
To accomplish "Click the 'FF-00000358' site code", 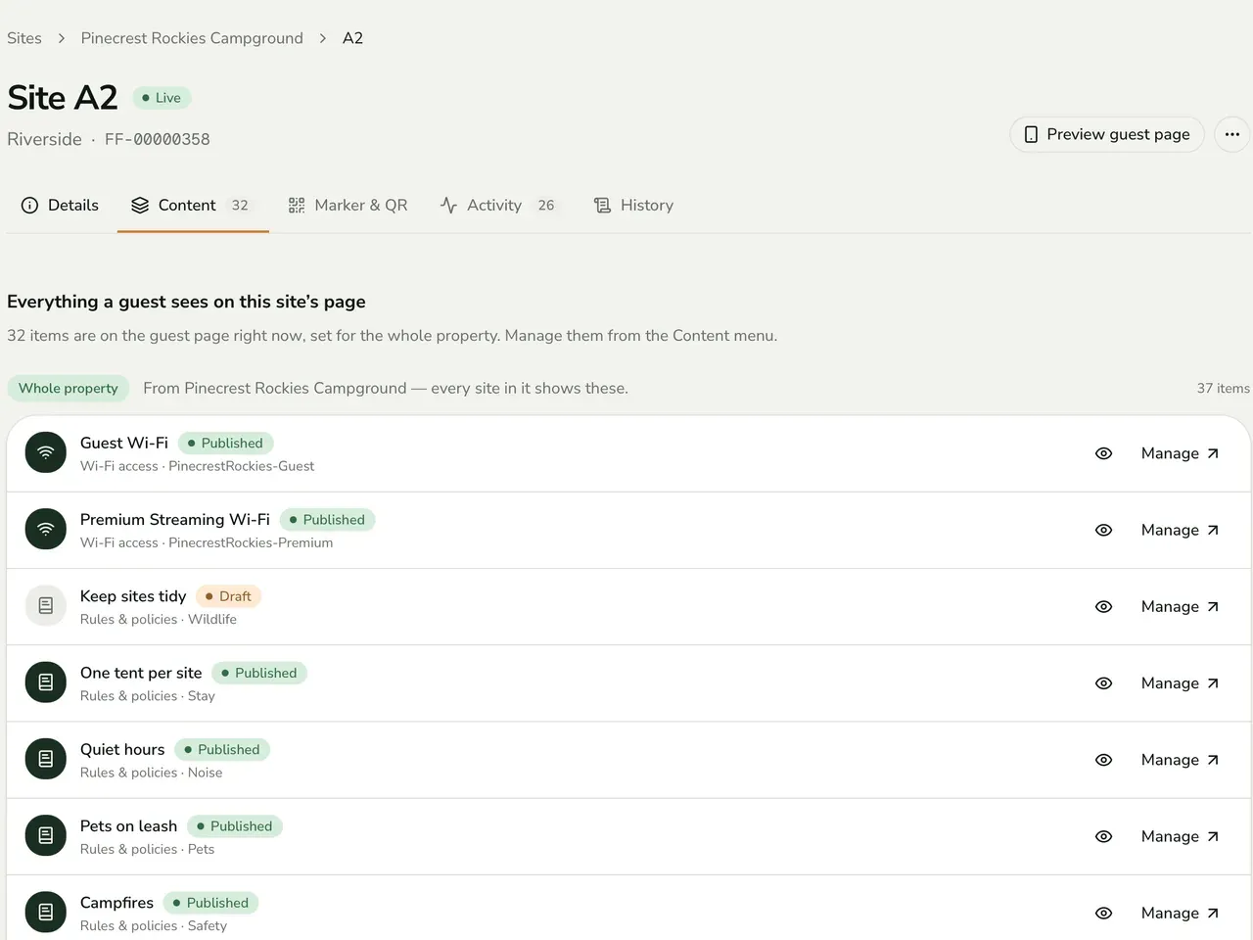I will click(158, 139).
